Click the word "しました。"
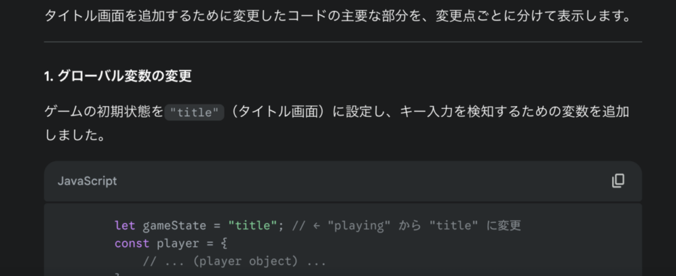The image size is (676, 276). [x=75, y=135]
